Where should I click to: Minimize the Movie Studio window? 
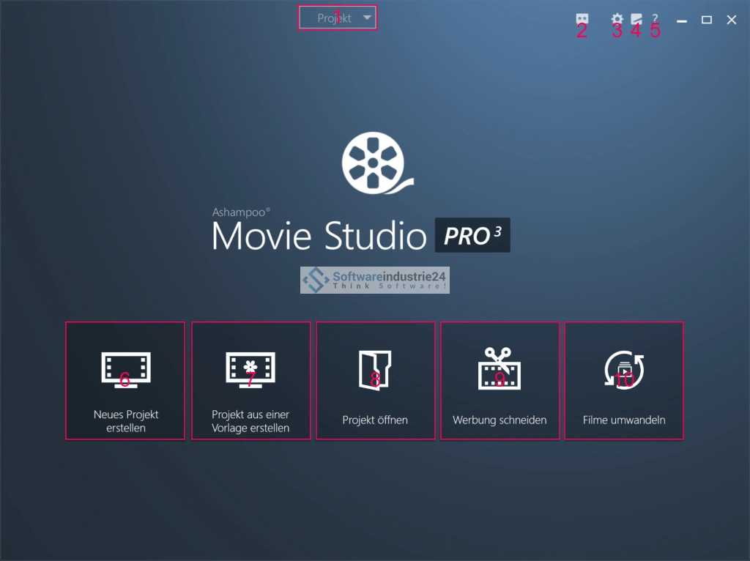(682, 21)
